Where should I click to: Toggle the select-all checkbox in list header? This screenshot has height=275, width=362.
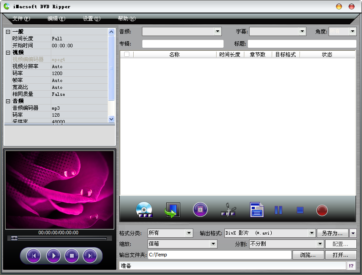(x=127, y=55)
